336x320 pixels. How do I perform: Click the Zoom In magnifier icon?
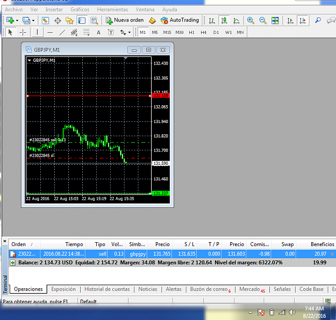(251, 20)
